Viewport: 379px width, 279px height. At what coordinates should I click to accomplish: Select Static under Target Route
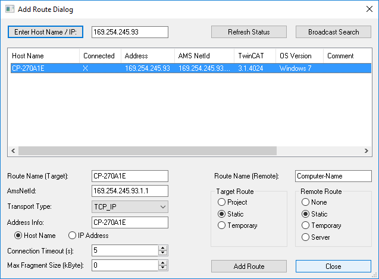pyautogui.click(x=231, y=214)
